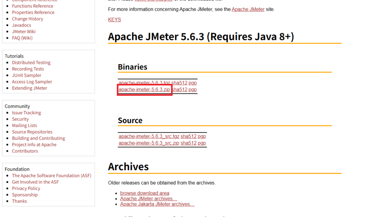
Task: Go to Change History page
Action: (27, 19)
